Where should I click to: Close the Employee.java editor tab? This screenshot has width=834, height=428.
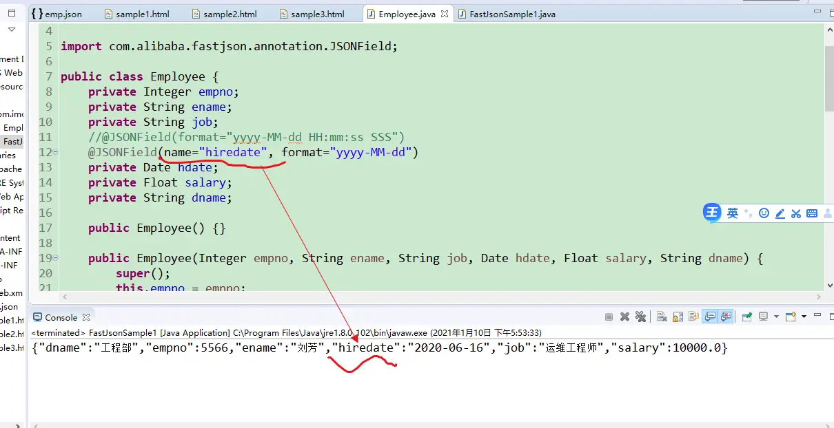pyautogui.click(x=445, y=14)
